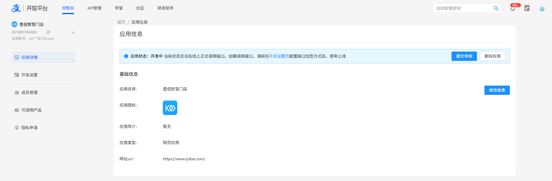Switch to the 控制台 tab
Image resolution: width=552 pixels, height=181 pixels.
[x=68, y=8]
